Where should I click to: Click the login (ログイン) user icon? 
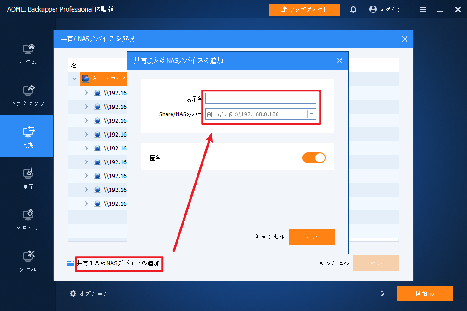pyautogui.click(x=373, y=10)
